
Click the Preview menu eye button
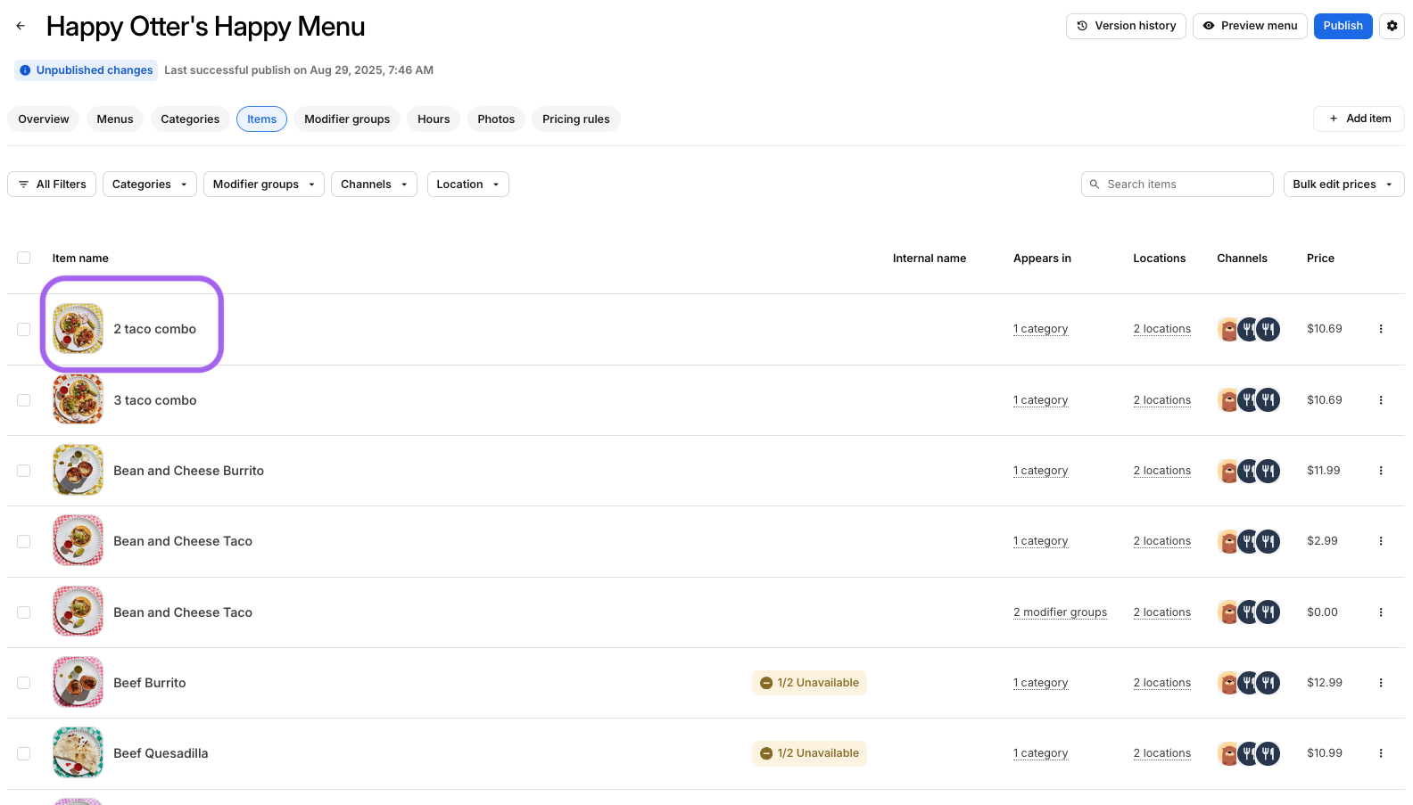coord(1249,26)
